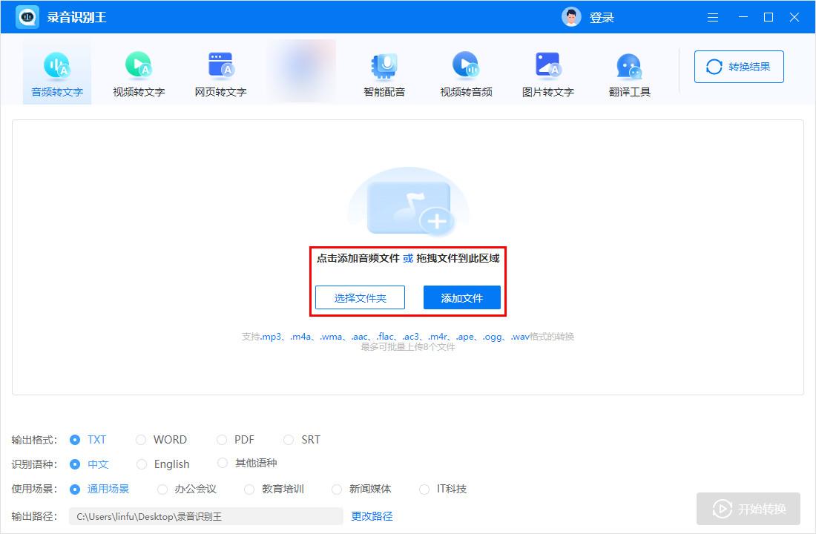Open the 网页转文字 web-to-text feature
Image resolution: width=816 pixels, height=534 pixels.
[220, 70]
